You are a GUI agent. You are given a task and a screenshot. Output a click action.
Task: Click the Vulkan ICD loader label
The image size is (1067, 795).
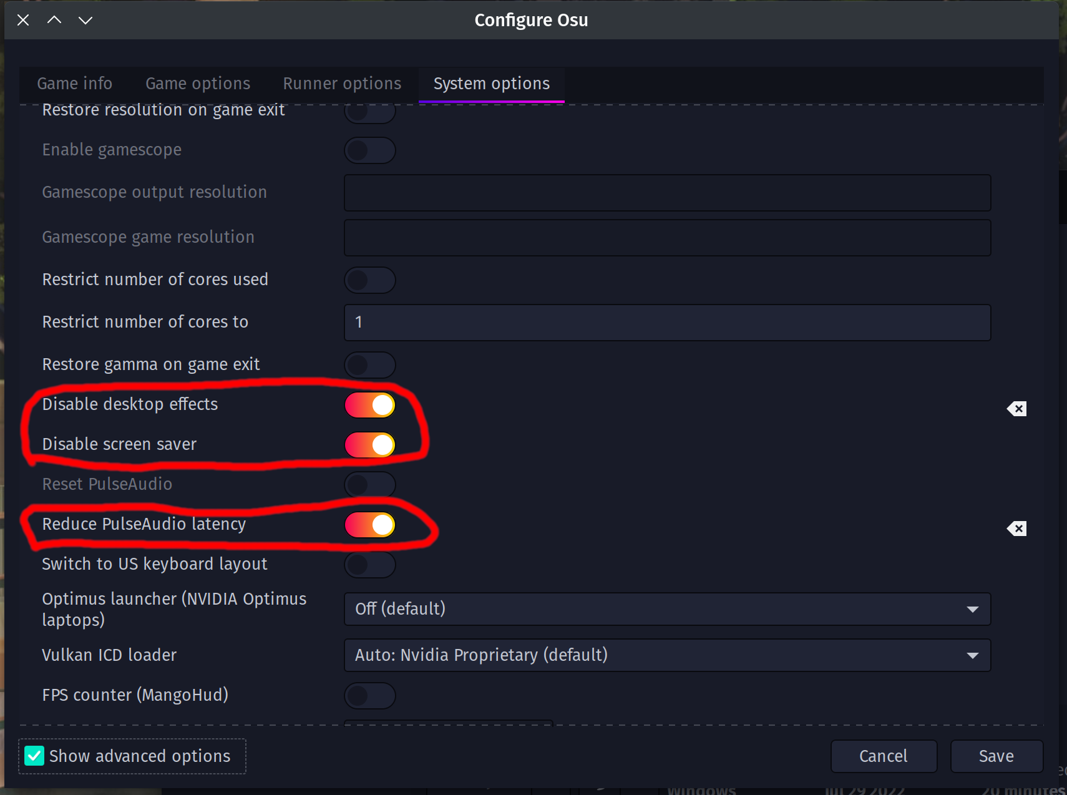pyautogui.click(x=109, y=655)
